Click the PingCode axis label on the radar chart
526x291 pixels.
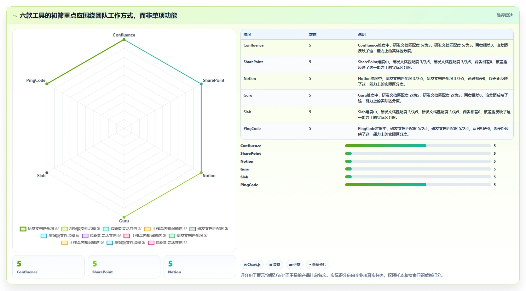pos(36,80)
